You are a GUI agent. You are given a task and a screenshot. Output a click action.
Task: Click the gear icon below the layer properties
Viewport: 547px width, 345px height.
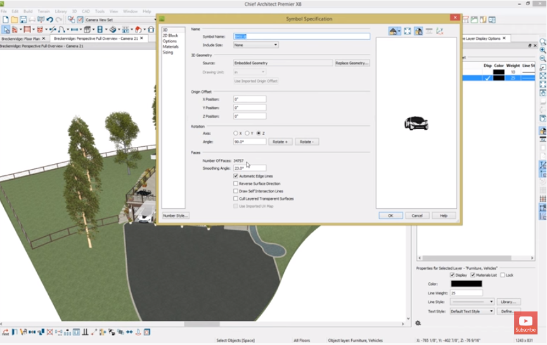418,323
